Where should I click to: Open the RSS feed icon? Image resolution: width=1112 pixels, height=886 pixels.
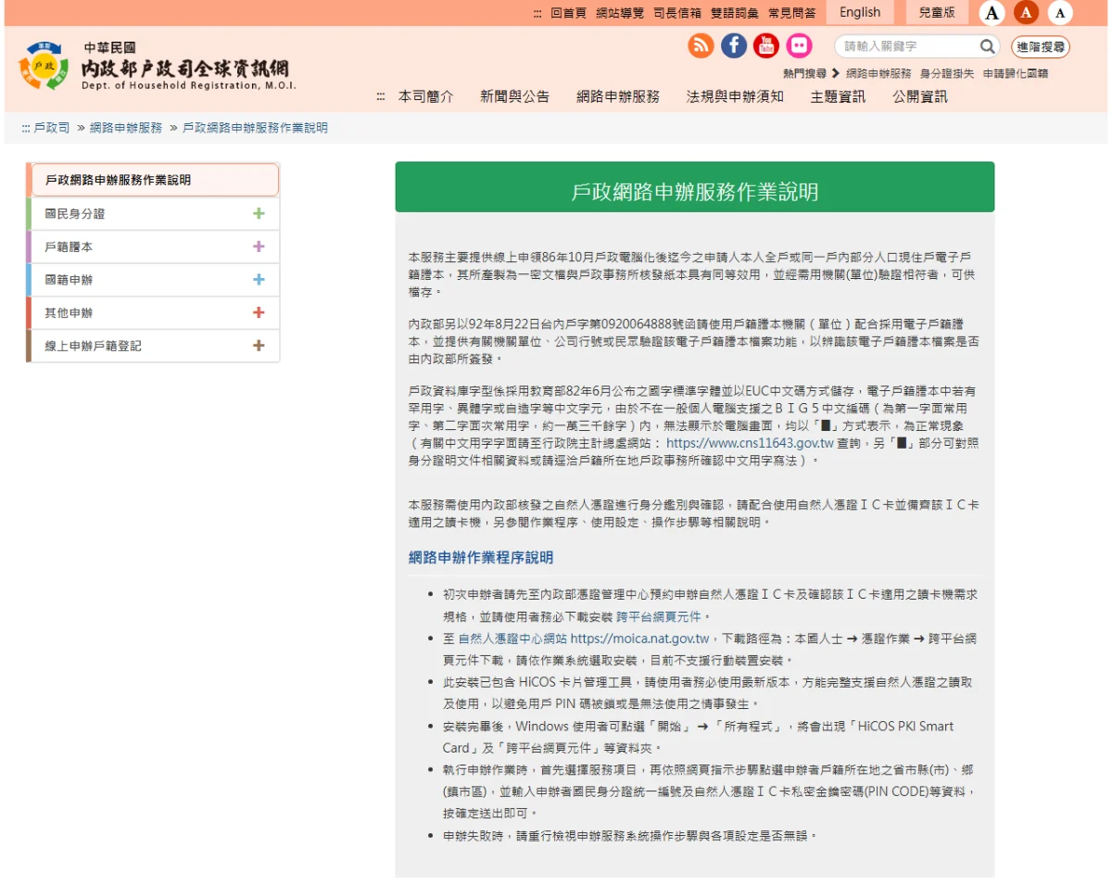[701, 45]
